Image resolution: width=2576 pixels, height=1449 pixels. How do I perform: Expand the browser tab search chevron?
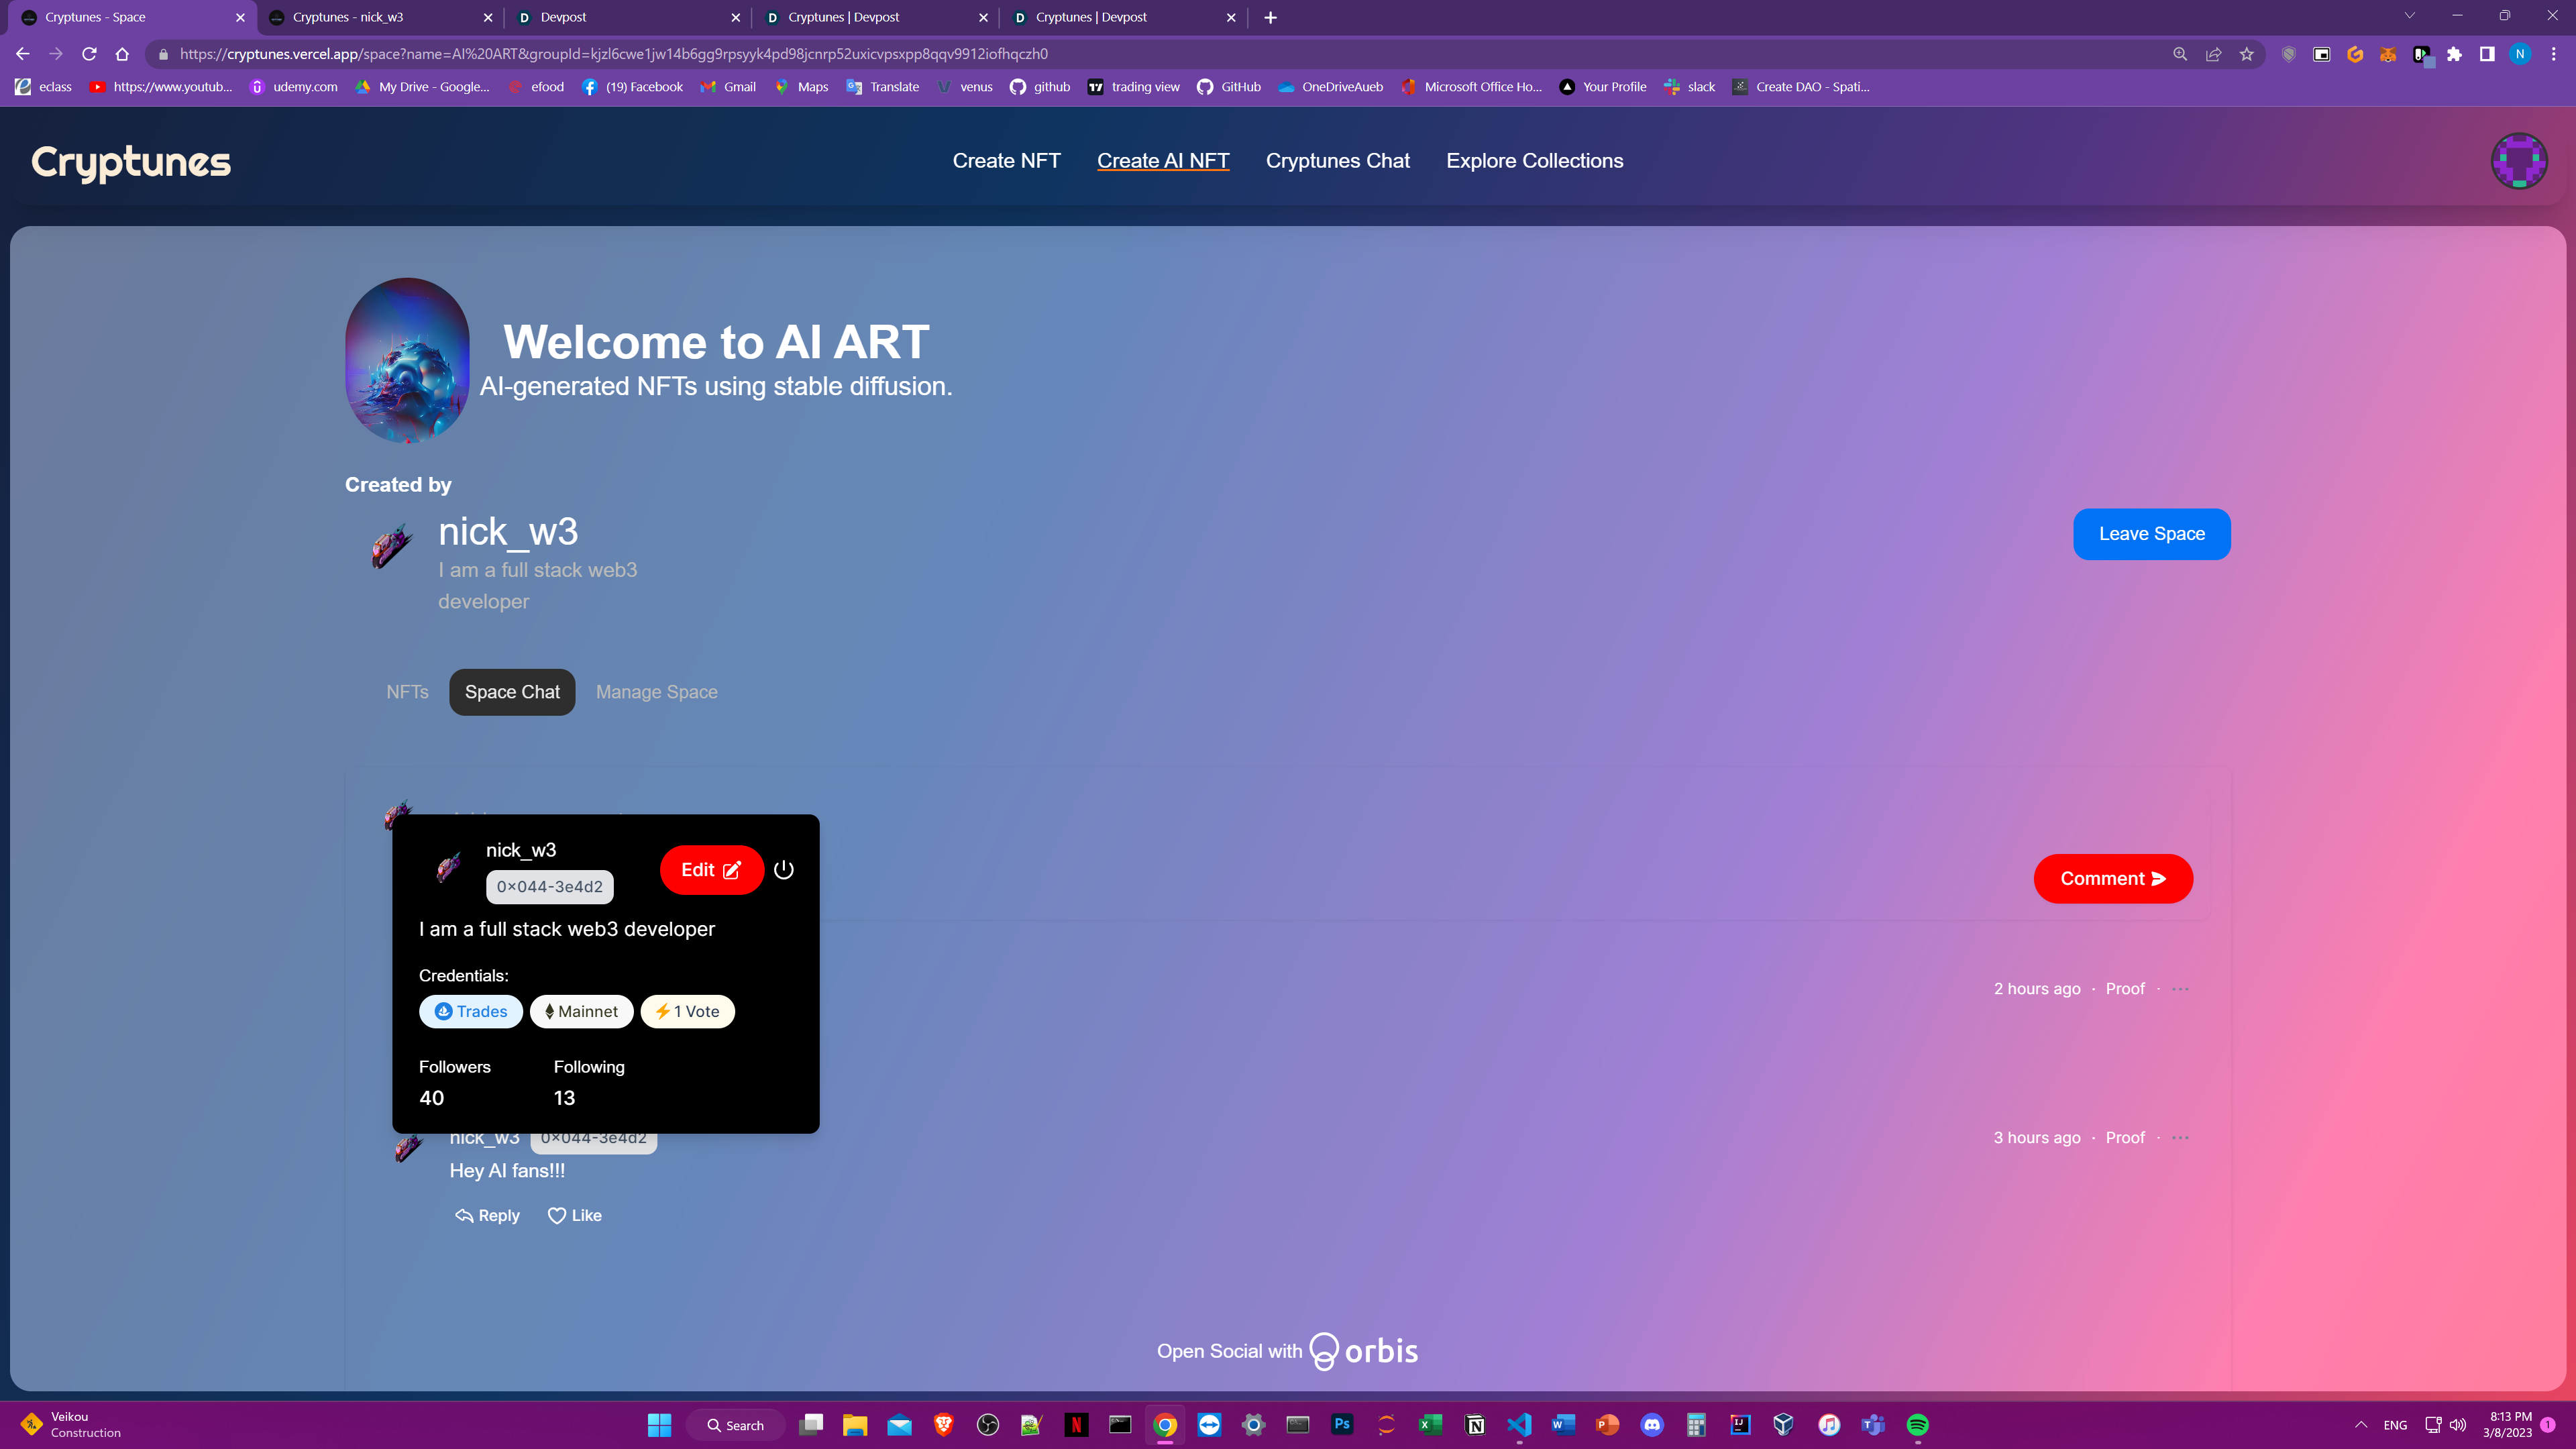(x=2409, y=16)
